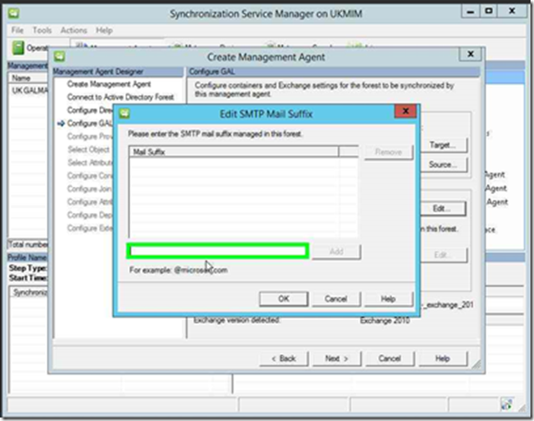Click the Mail Suffix column header
Viewport: 534px width, 421px height.
(233, 151)
